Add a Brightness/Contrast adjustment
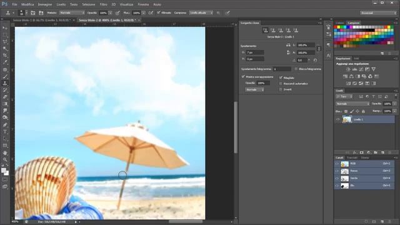Image resolution: width=400 pixels, height=225 pixels. tap(348, 69)
